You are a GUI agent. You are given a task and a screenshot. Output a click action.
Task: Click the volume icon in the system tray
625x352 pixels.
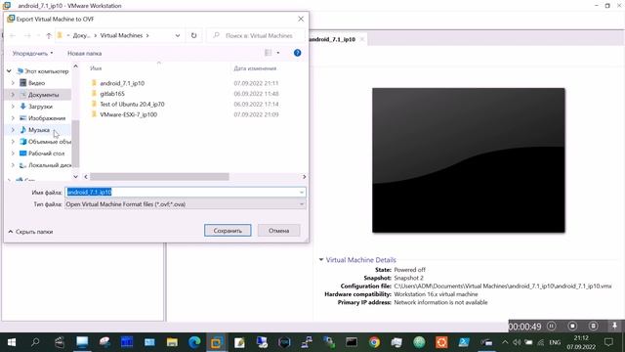(x=517, y=342)
